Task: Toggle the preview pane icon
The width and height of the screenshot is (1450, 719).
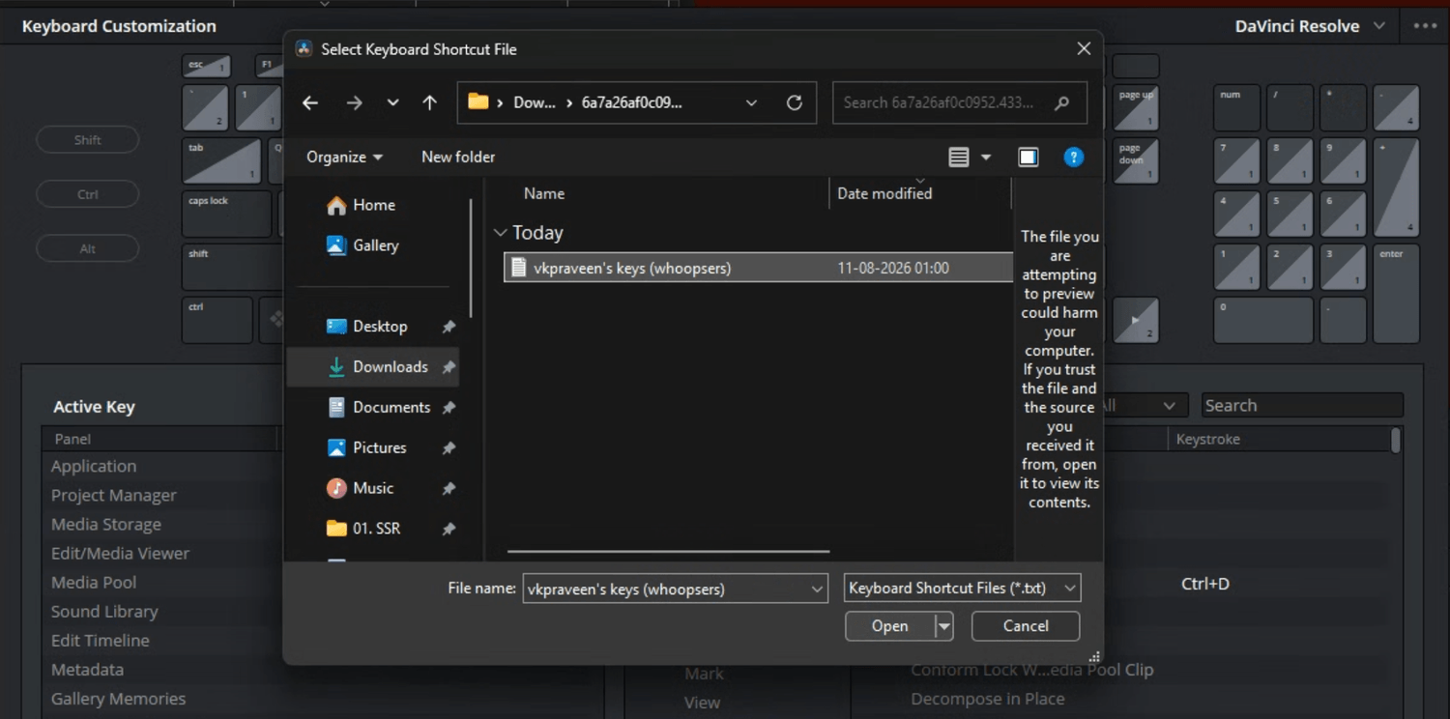Action: coord(1029,157)
